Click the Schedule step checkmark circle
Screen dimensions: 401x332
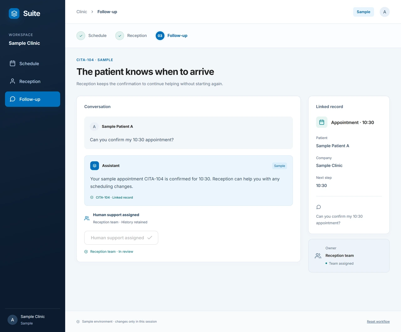[x=81, y=36]
